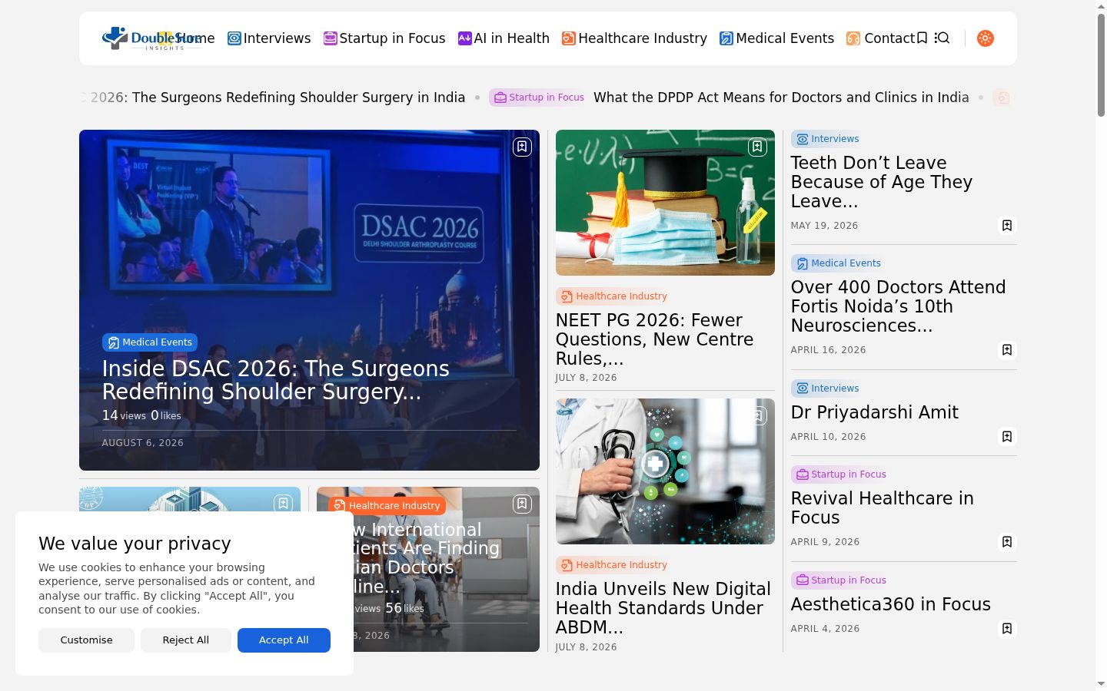Click the 'AUGUST 6, 2026' date on the feature

142,443
